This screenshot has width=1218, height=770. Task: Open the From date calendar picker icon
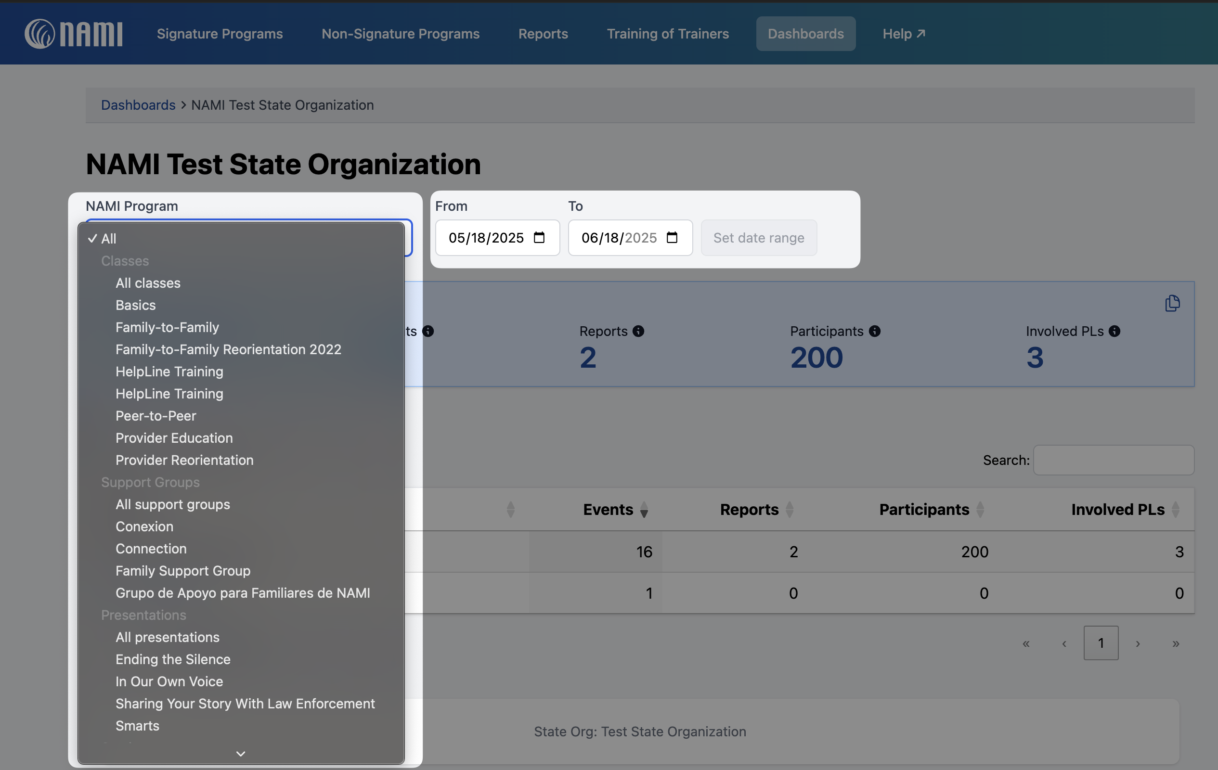click(x=539, y=237)
